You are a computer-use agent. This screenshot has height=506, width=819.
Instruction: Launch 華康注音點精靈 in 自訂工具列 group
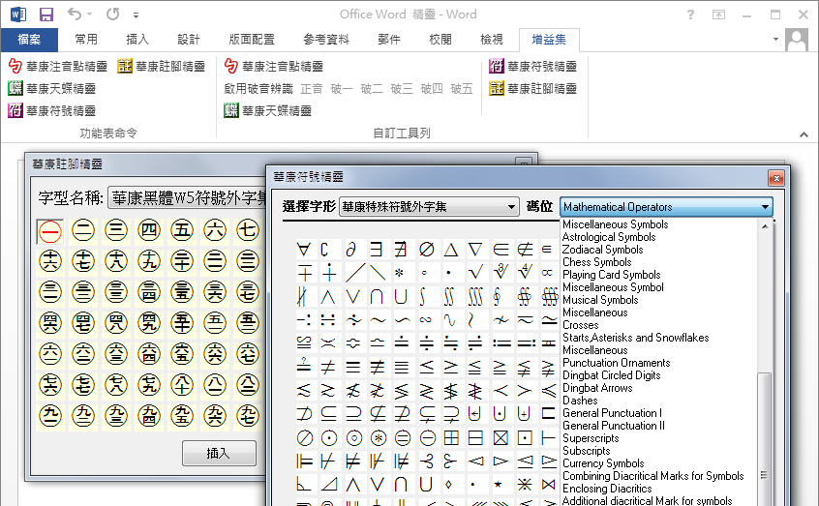click(273, 67)
